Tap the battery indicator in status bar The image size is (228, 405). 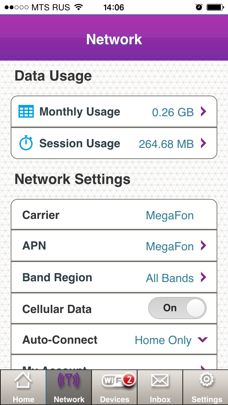tap(215, 7)
